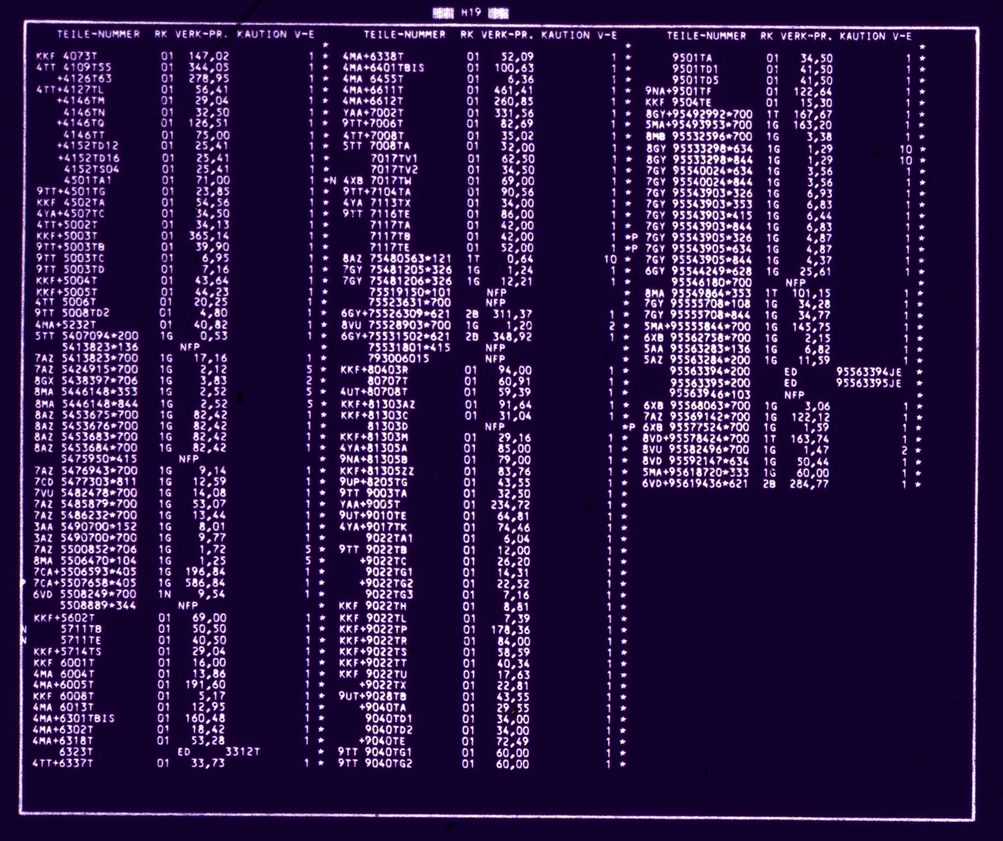Click the H19 page label at top

click(470, 12)
